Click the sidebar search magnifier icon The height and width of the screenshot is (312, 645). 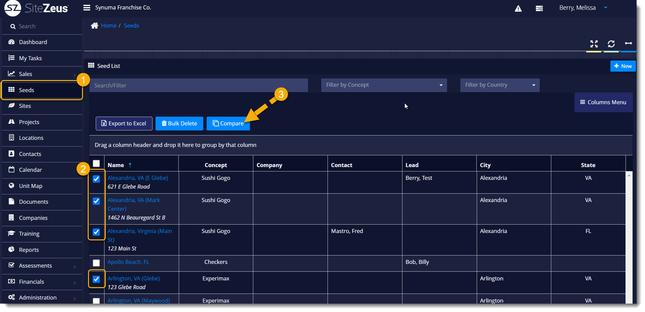coord(13,26)
